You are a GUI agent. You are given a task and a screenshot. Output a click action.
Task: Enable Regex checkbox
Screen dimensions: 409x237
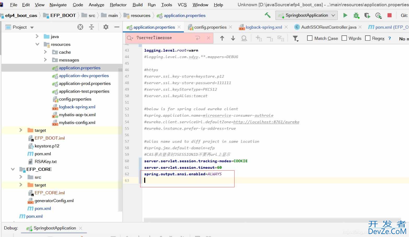coord(368,38)
